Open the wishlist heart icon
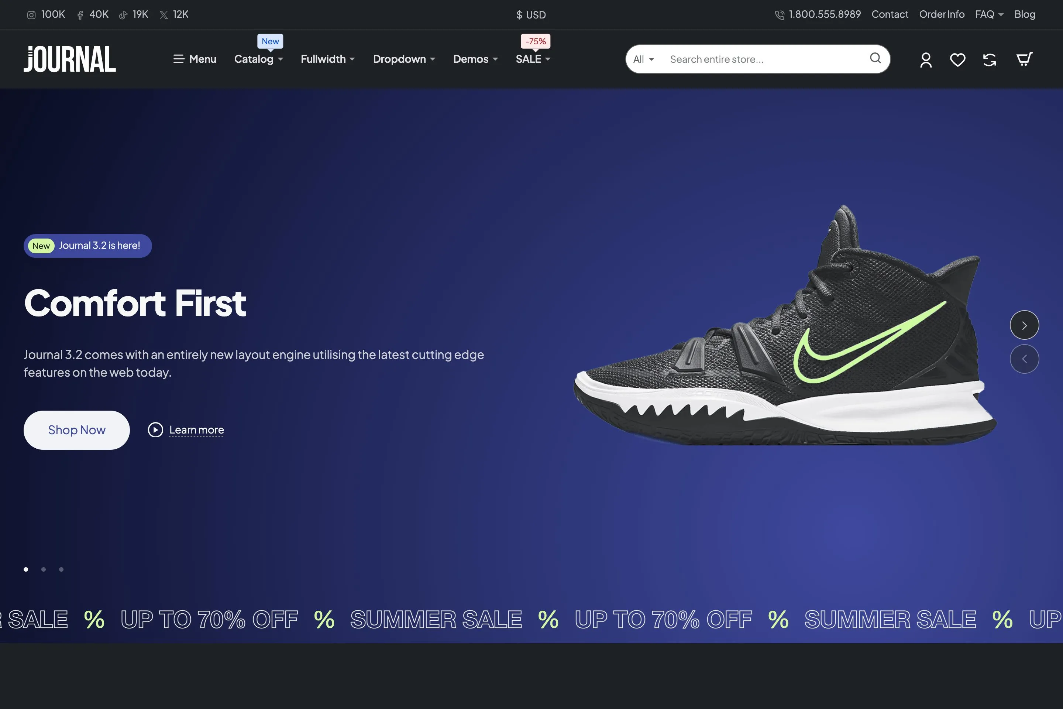1063x709 pixels. pyautogui.click(x=958, y=60)
